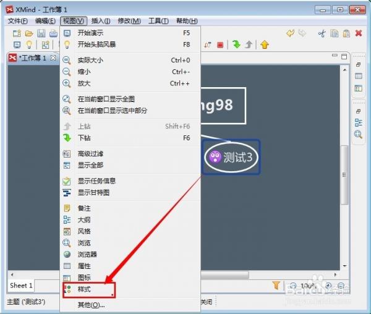This screenshot has height=314, width=371.
Task: Choose 开始演示 from the view menu
Action: pyautogui.click(x=130, y=33)
